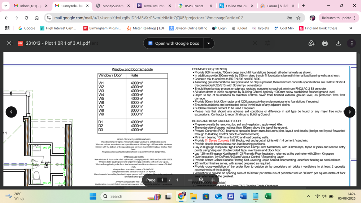Open Google bookmark

coord(27,28)
